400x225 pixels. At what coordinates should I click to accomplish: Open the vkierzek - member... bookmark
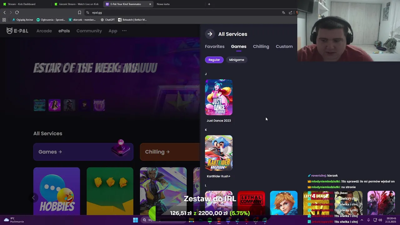point(82,20)
